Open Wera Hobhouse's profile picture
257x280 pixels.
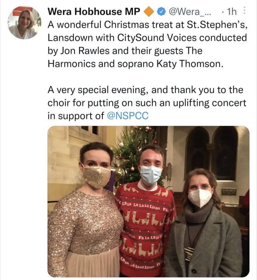(24, 23)
